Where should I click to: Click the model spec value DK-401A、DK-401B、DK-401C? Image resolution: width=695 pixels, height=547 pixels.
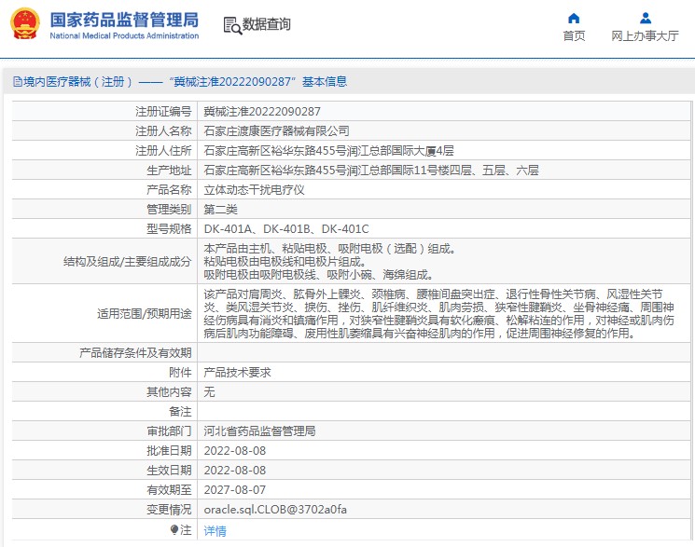click(x=286, y=228)
